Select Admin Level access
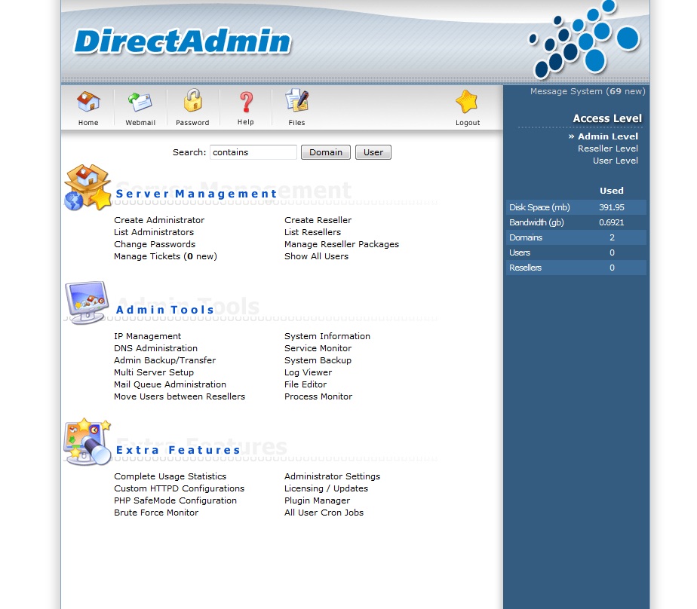The width and height of the screenshot is (697, 609). 608,136
